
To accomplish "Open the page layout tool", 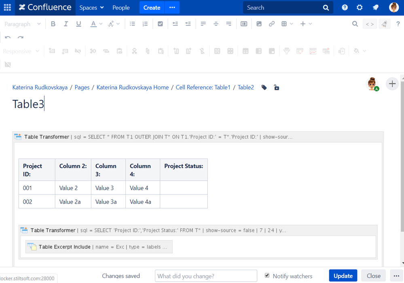I will point(244,24).
